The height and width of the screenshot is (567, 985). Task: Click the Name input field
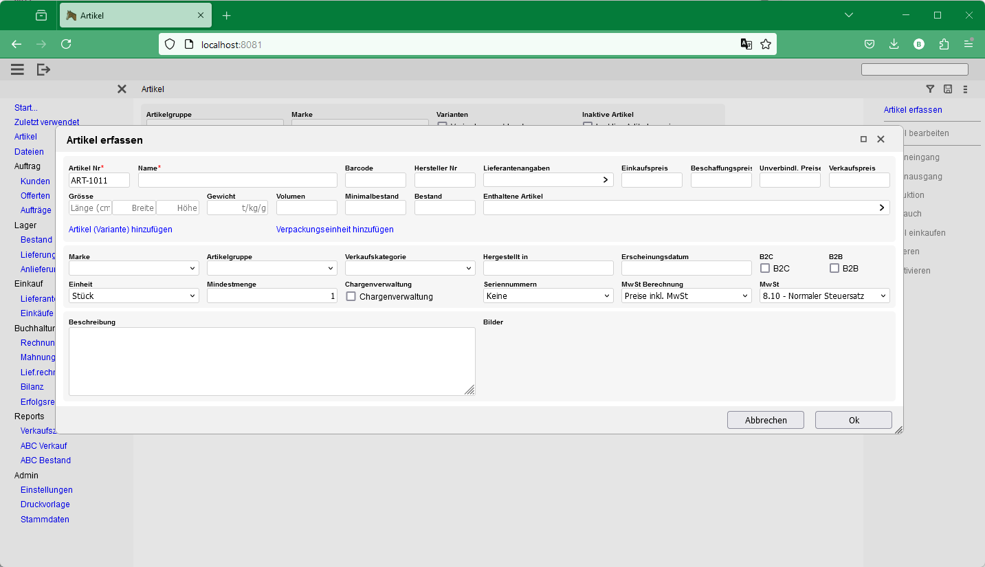(237, 180)
